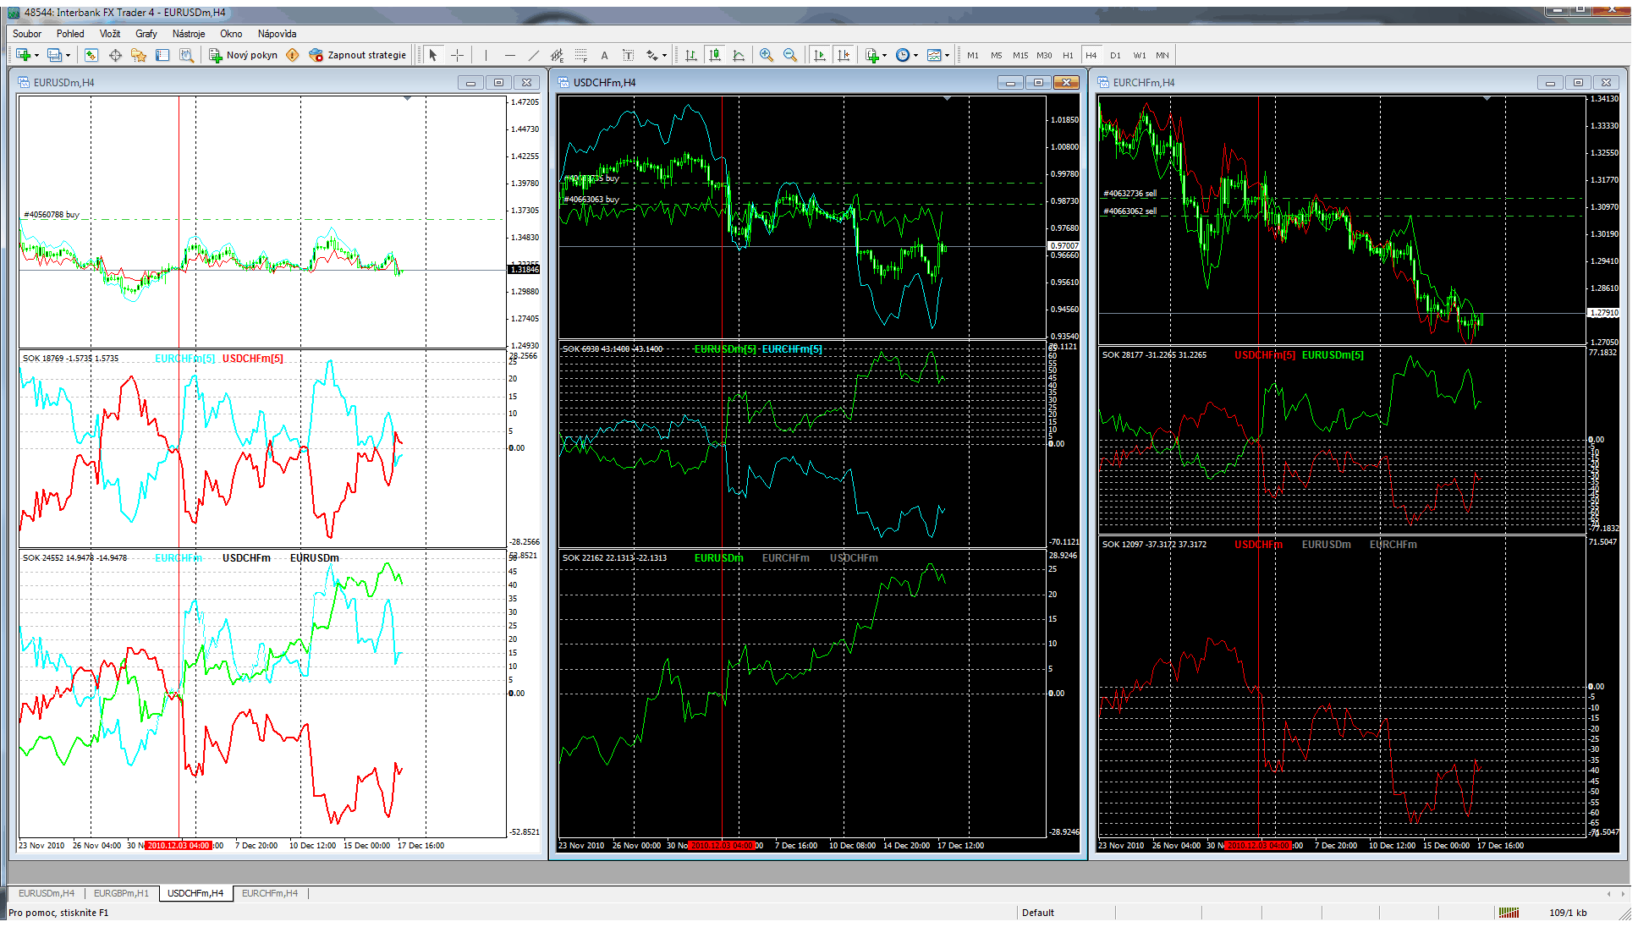Open the Soubor menu

[x=27, y=34]
